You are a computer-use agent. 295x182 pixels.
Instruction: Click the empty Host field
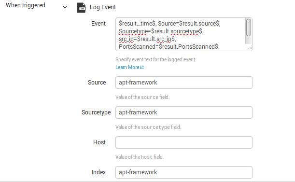click(x=184, y=142)
